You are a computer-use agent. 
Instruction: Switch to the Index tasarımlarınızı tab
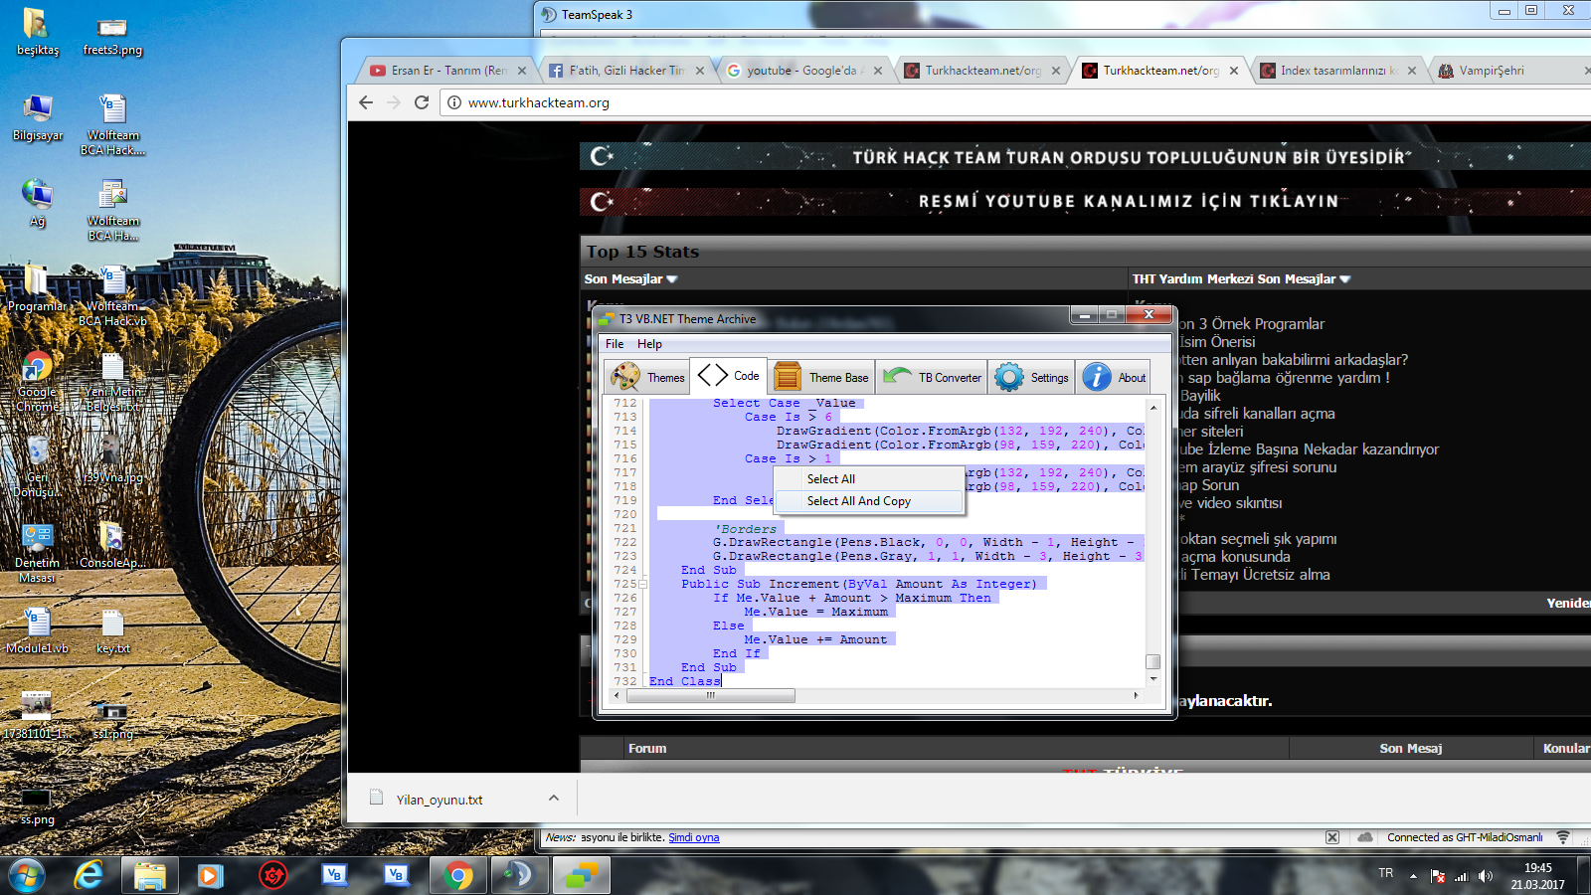pyautogui.click(x=1337, y=71)
